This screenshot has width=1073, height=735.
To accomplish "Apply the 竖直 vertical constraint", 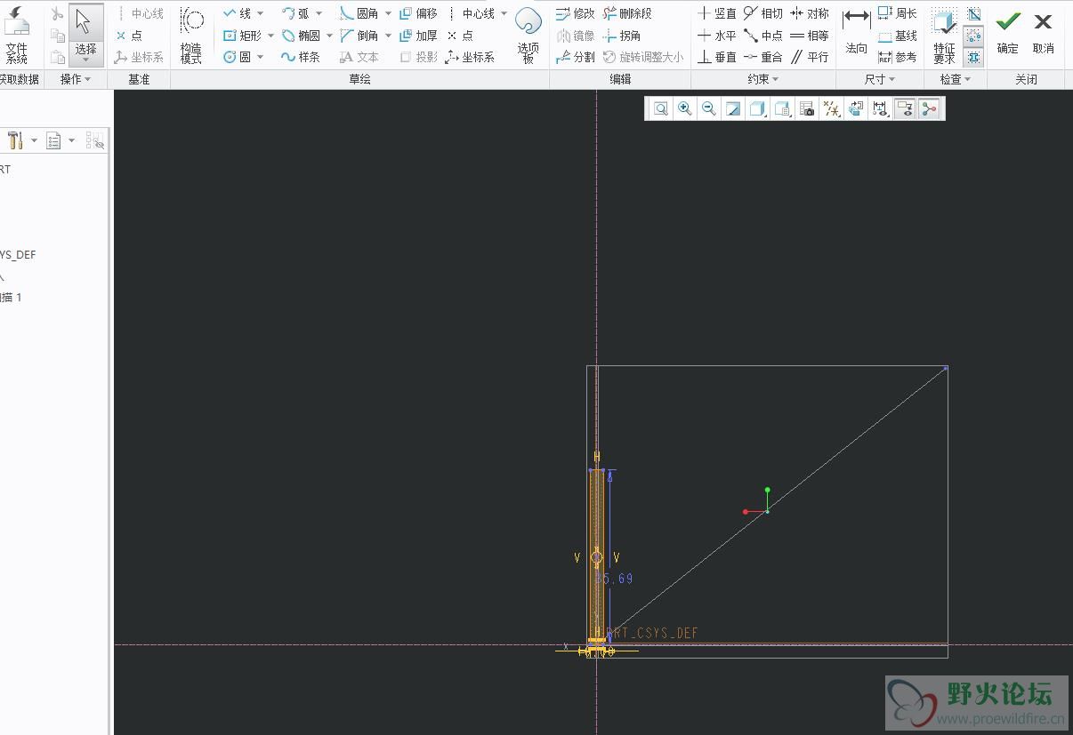I will pyautogui.click(x=717, y=13).
